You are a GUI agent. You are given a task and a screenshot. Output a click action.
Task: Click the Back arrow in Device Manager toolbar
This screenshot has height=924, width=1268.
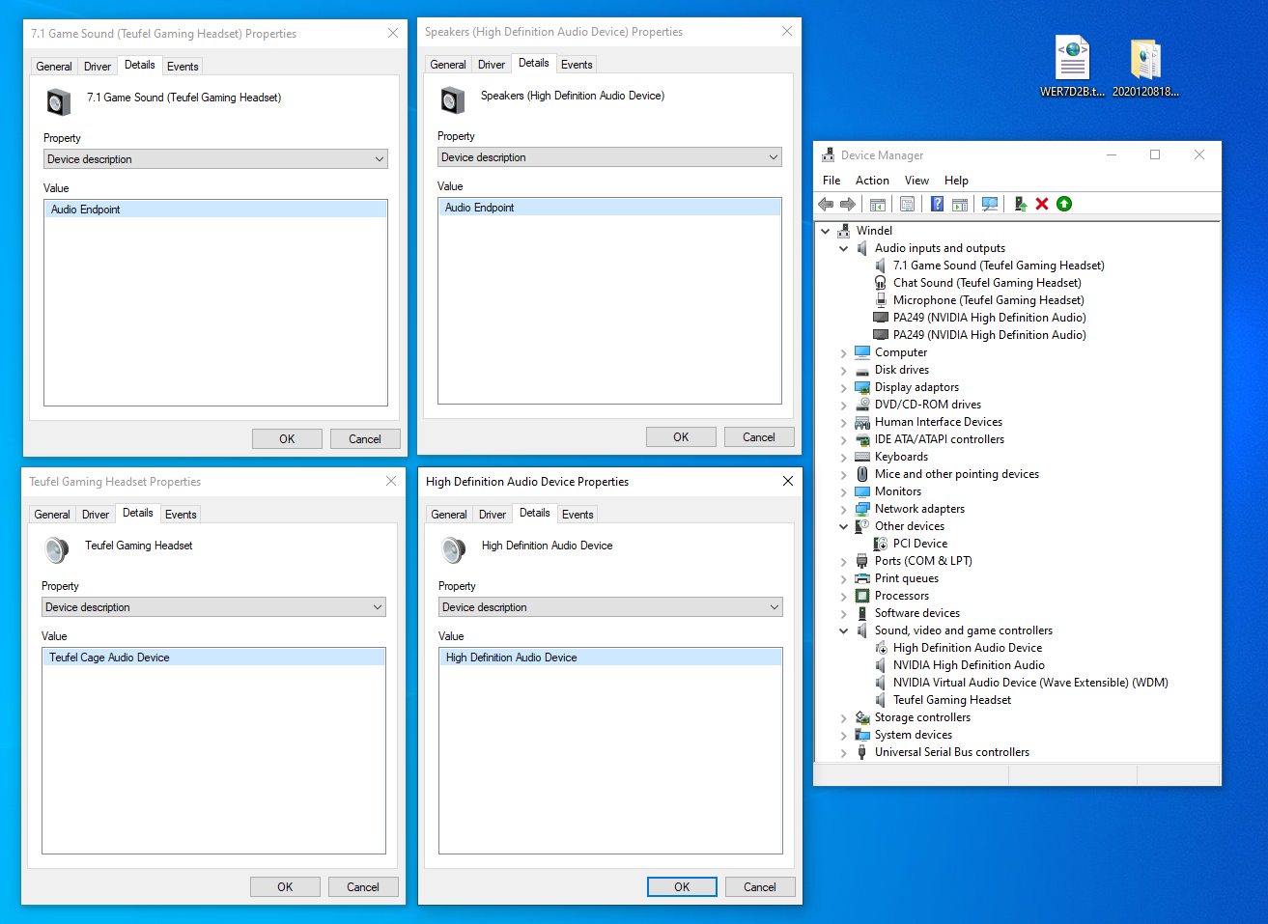pyautogui.click(x=826, y=204)
